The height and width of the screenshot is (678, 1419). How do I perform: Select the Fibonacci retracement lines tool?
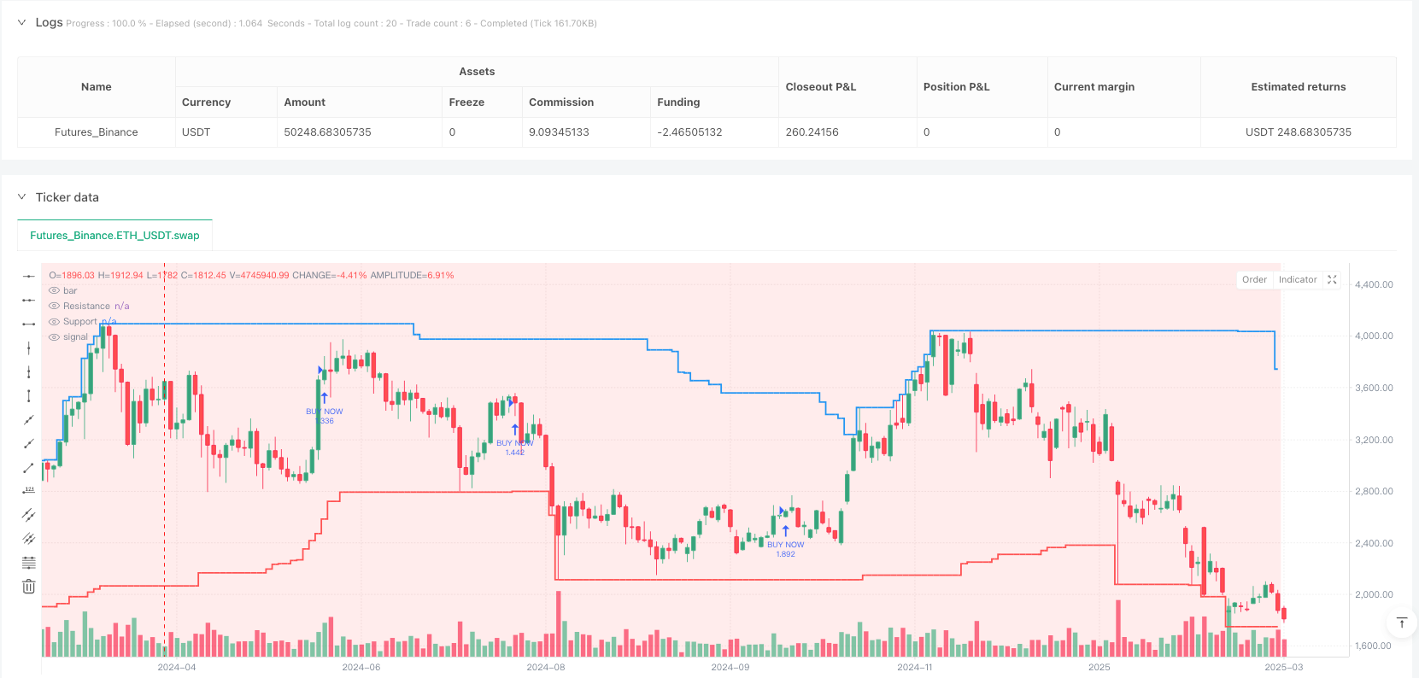(x=28, y=563)
